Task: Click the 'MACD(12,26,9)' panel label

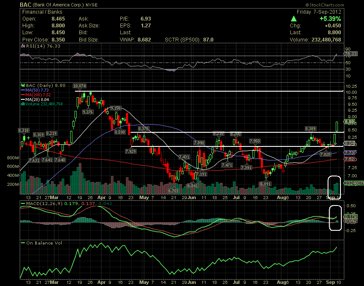Action: [x=45, y=204]
